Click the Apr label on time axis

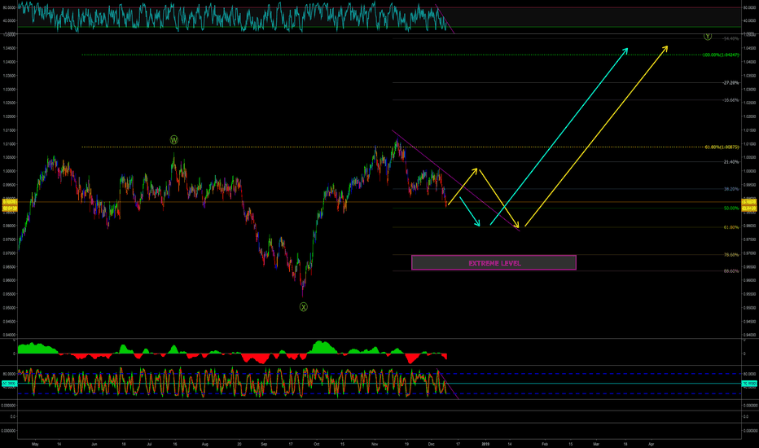pos(651,444)
